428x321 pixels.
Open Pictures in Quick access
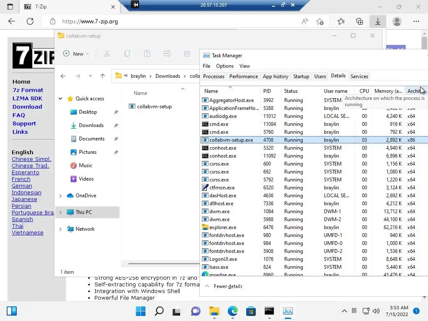88,152
